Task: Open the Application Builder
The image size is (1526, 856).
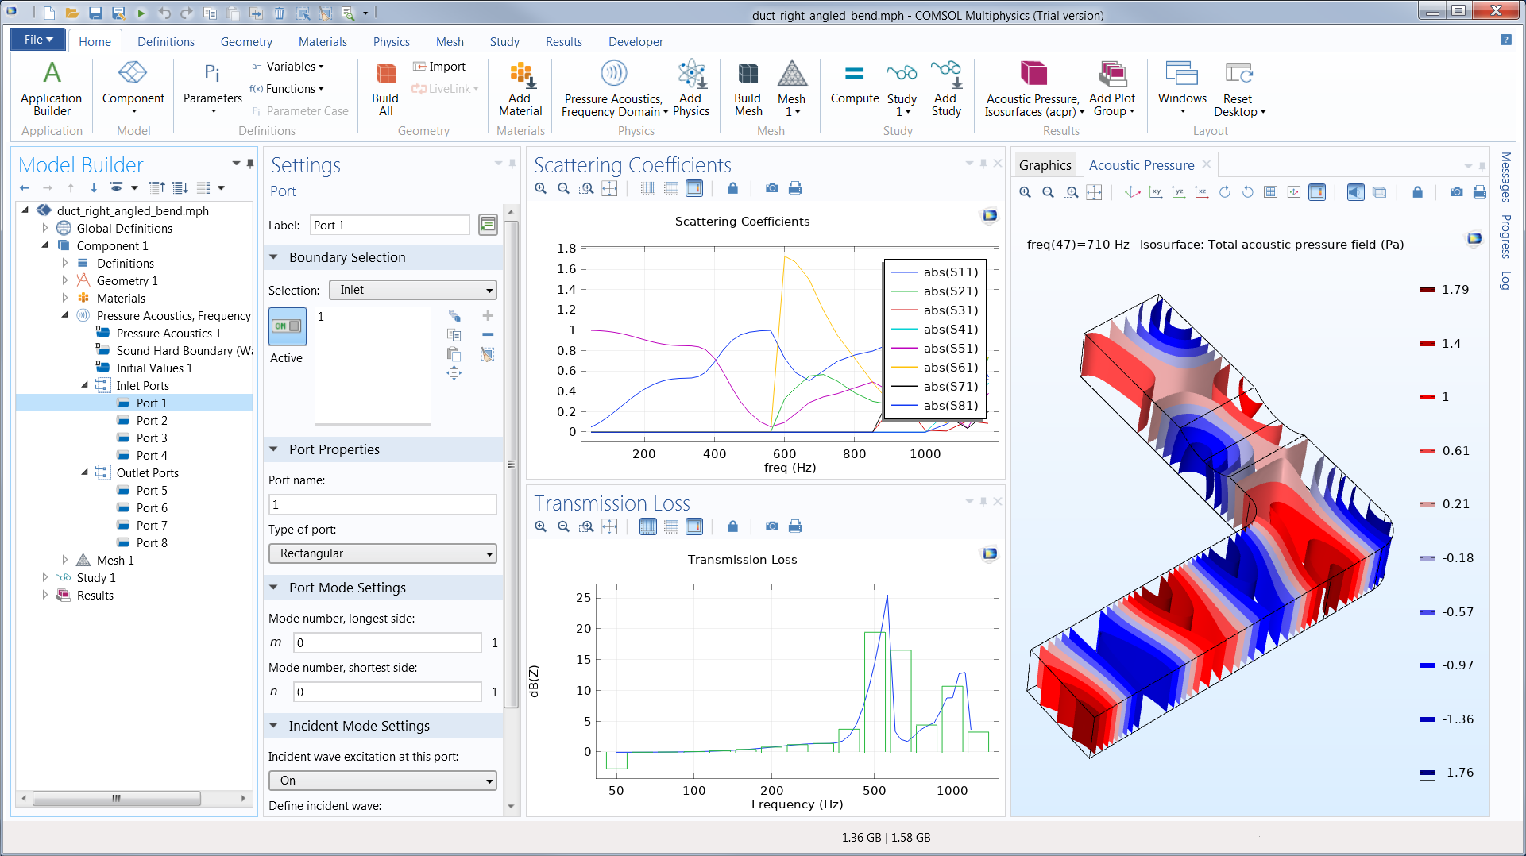Action: click(52, 88)
